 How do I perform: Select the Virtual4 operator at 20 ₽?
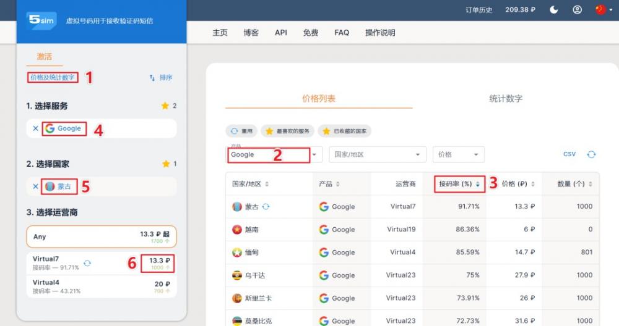tap(102, 286)
